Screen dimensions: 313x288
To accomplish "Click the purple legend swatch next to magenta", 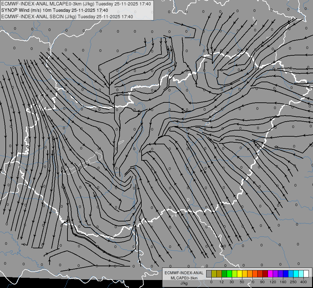I will (x=276, y=274).
